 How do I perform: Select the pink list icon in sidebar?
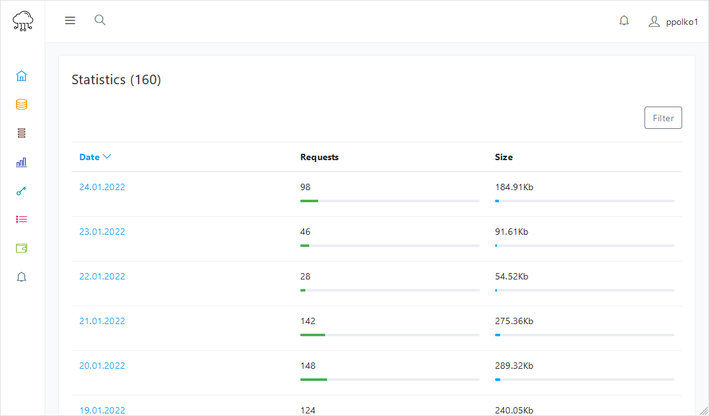point(22,219)
